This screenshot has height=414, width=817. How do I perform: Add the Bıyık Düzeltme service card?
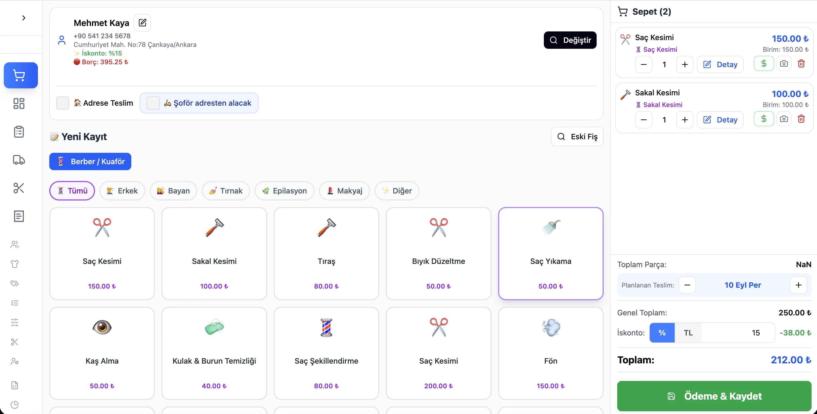pos(439,253)
